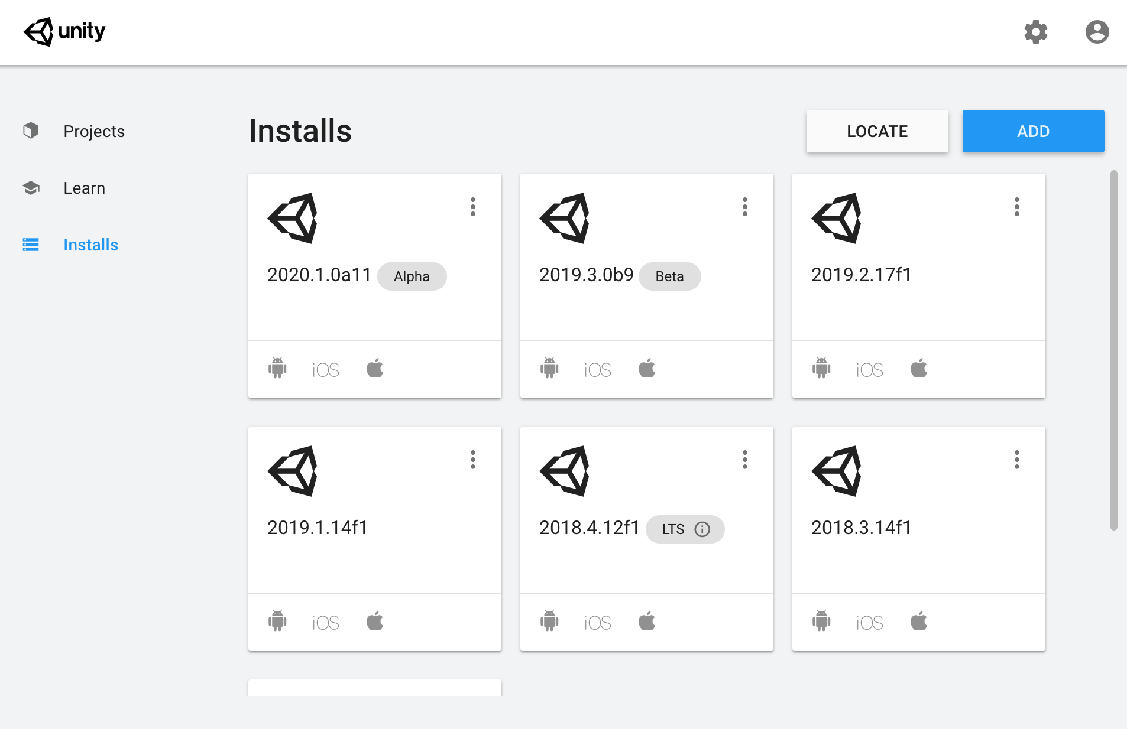
Task: Select the Android icon on the 2020.1.0a11 card
Action: coord(278,369)
